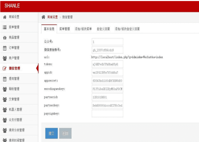The height and width of the screenshot is (142, 199).
Task: Click the breadcrumb home icon
Action: click(43, 17)
